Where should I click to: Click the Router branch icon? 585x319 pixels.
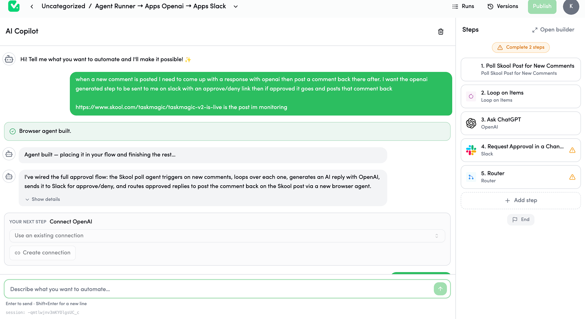click(471, 177)
